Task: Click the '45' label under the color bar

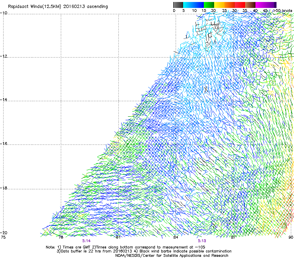Action: 265,11
